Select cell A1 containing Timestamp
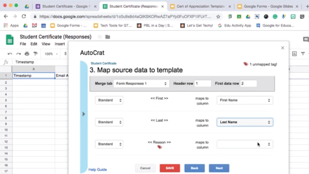Image resolution: width=309 pixels, height=174 pixels. pos(33,76)
